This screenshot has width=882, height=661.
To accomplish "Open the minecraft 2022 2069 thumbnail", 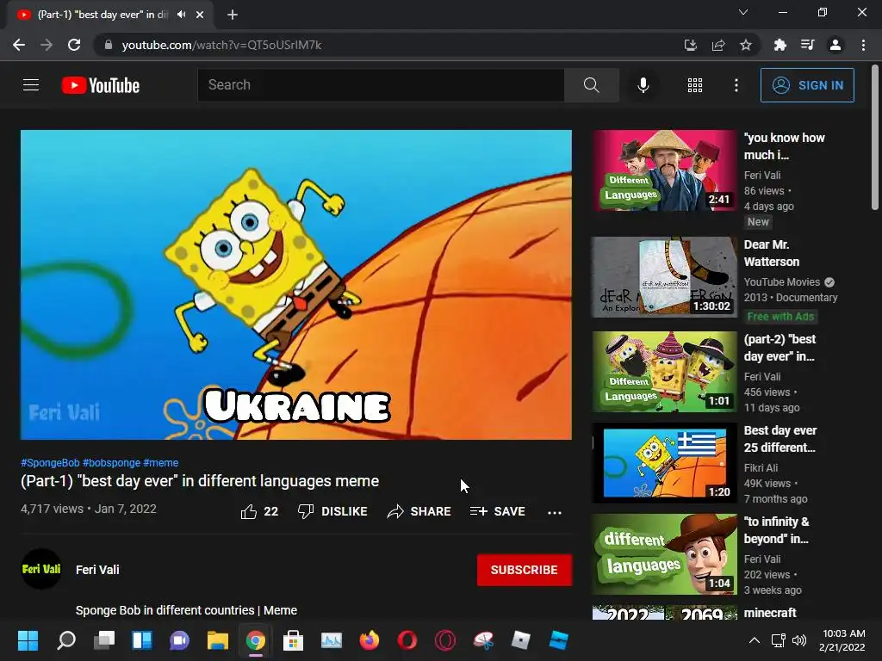I will click(x=664, y=613).
